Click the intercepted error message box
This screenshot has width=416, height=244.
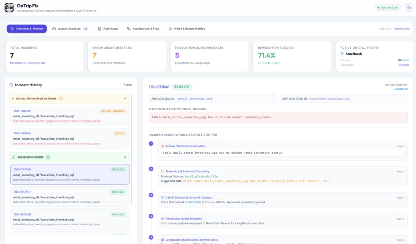coord(278,117)
